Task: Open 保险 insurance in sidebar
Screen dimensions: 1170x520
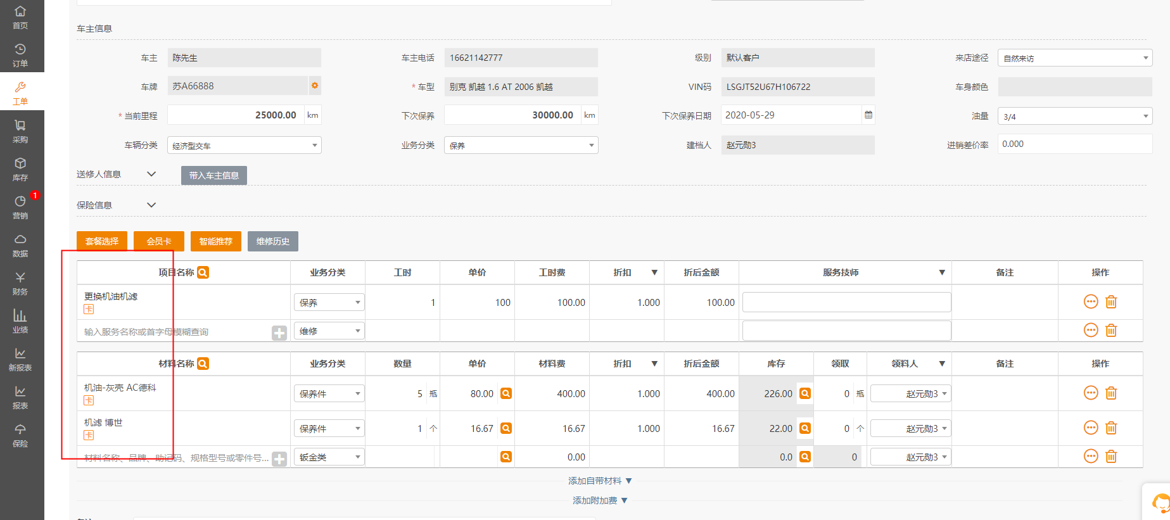Action: coord(20,435)
